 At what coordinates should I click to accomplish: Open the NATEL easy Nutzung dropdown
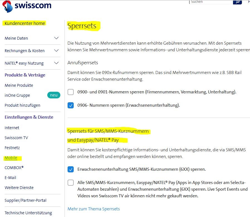pyautogui.click(x=24, y=63)
